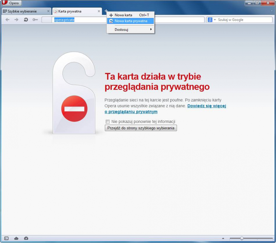Reload the current page
The width and height of the screenshot is (276, 243).
[x=26, y=20]
